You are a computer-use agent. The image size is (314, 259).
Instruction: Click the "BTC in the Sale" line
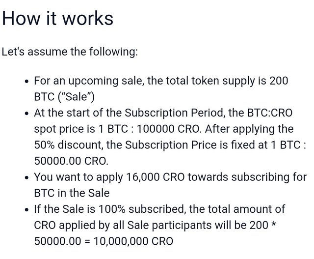pos(72,193)
